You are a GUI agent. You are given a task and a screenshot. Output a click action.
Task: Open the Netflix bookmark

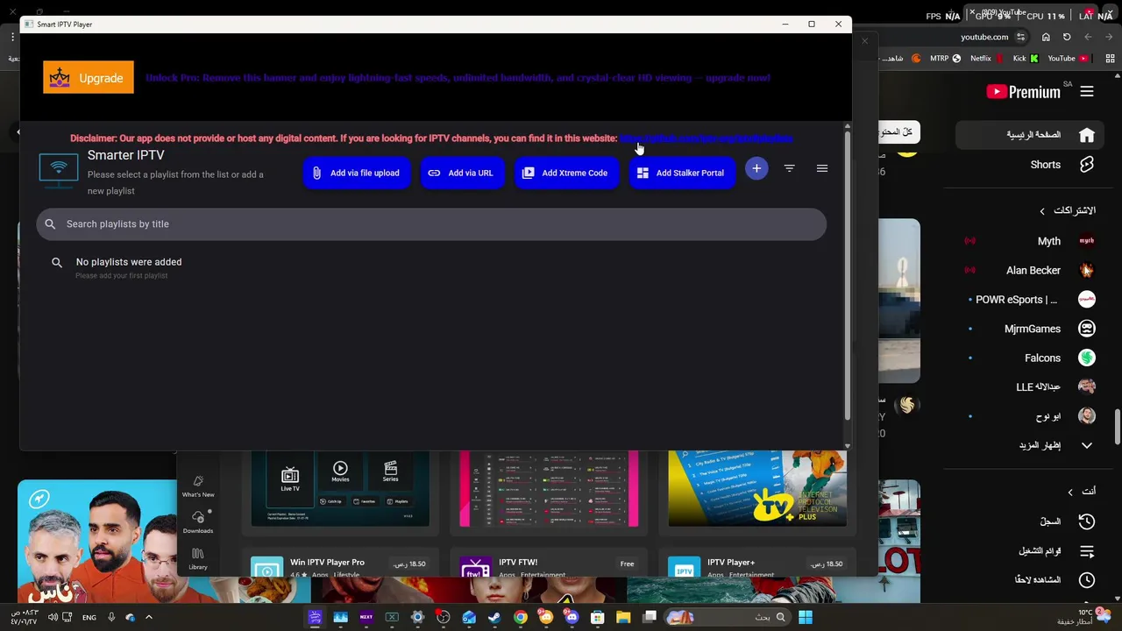tap(985, 59)
